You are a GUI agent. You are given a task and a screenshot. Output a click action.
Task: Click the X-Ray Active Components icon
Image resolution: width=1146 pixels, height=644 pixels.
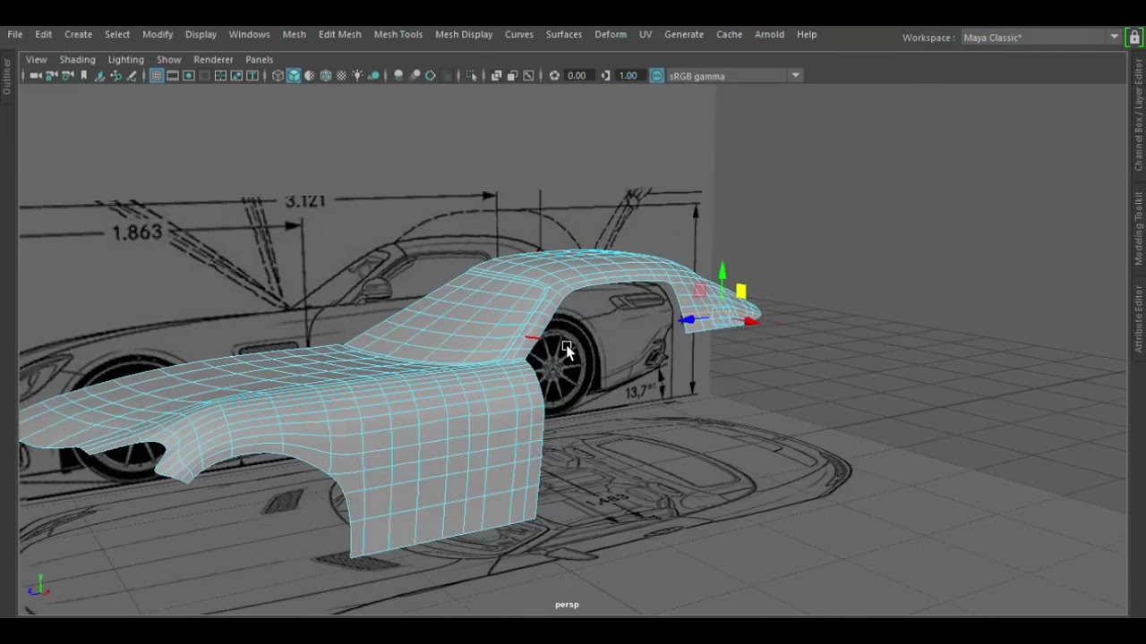(x=512, y=76)
